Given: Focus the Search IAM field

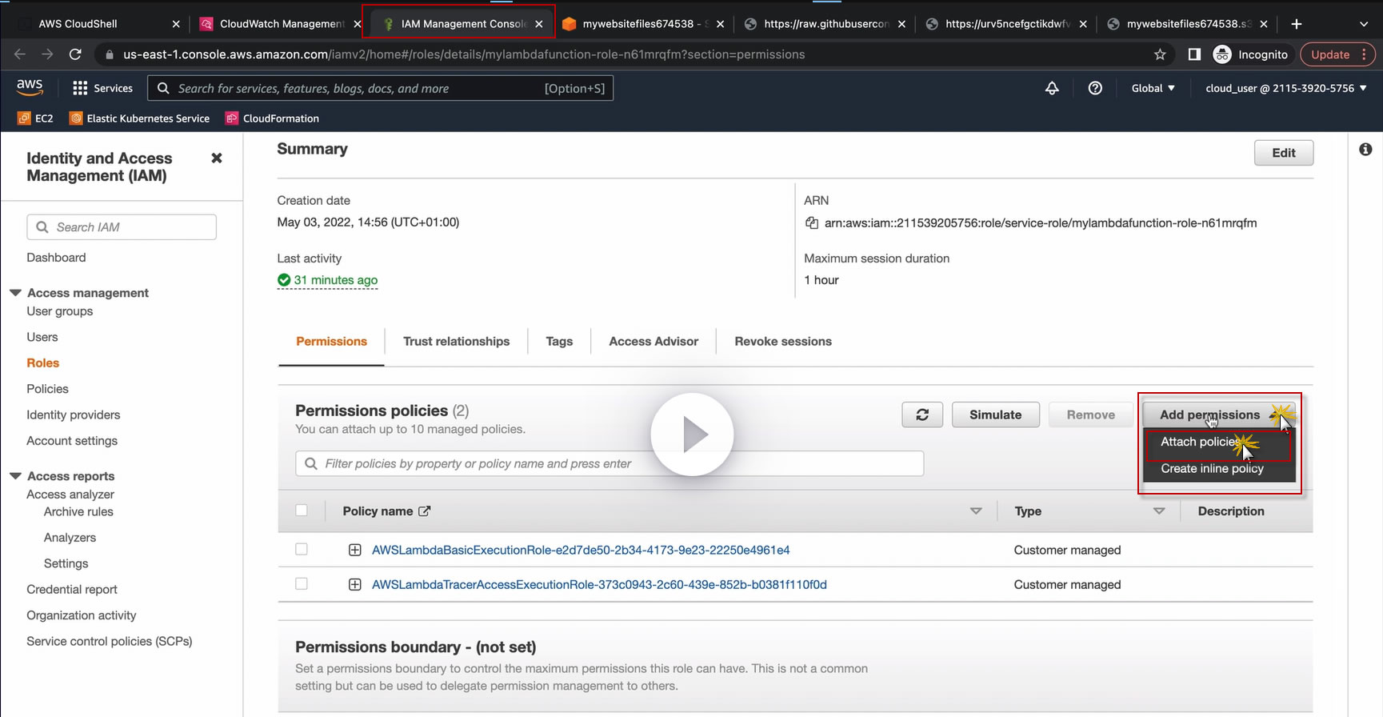Looking at the screenshot, I should 122,227.
